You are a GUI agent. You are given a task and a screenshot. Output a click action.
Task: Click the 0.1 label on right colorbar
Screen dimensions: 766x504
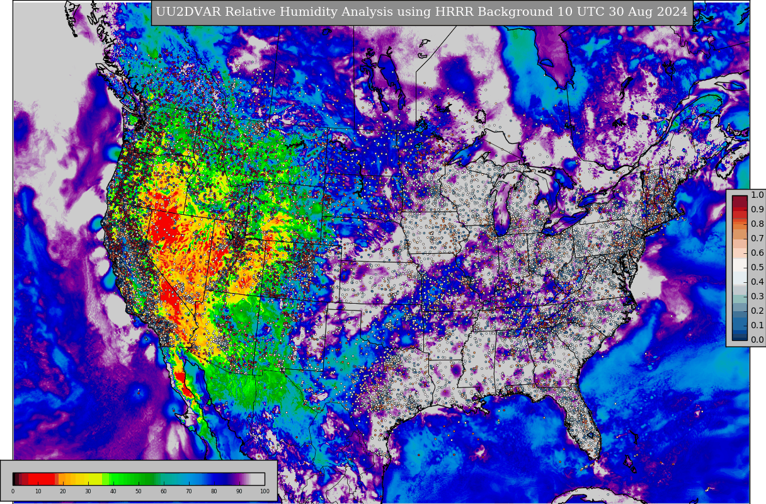(757, 326)
